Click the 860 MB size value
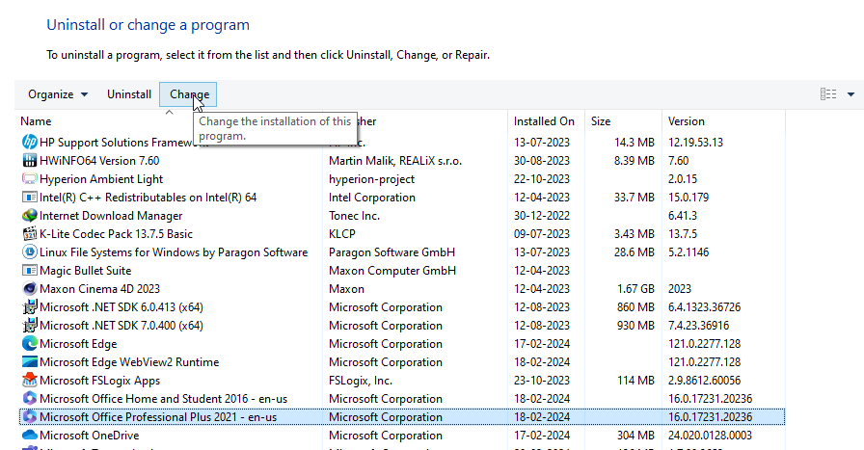Viewport: 864px width, 450px height. [x=635, y=306]
